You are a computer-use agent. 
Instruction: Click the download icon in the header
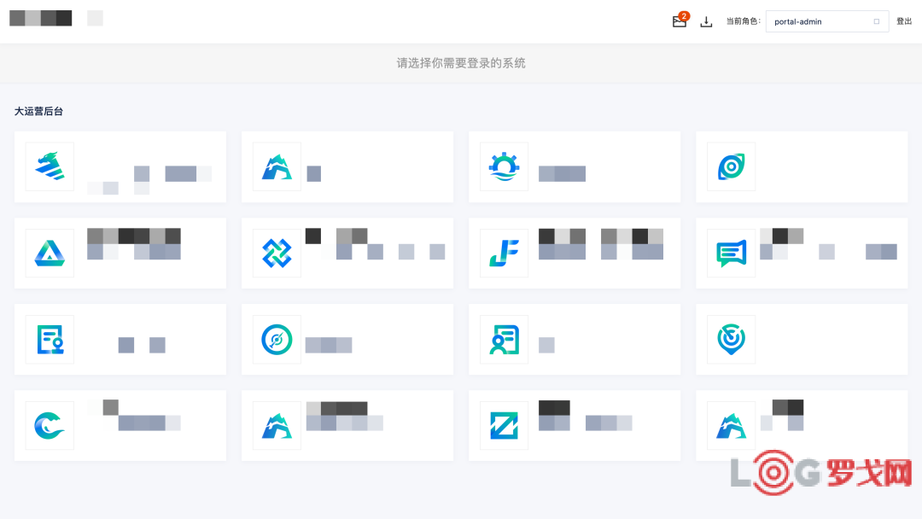pos(706,22)
